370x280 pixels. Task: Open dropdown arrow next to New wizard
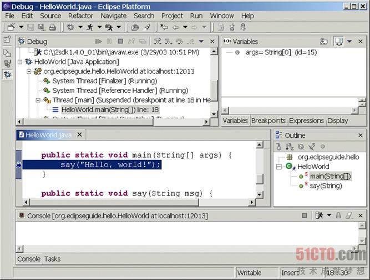click(21, 27)
